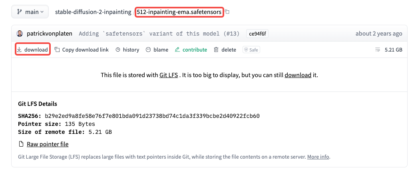Click patrickvonplaten's avatar picture
Viewport: 416px width, 181px height.
click(x=20, y=34)
